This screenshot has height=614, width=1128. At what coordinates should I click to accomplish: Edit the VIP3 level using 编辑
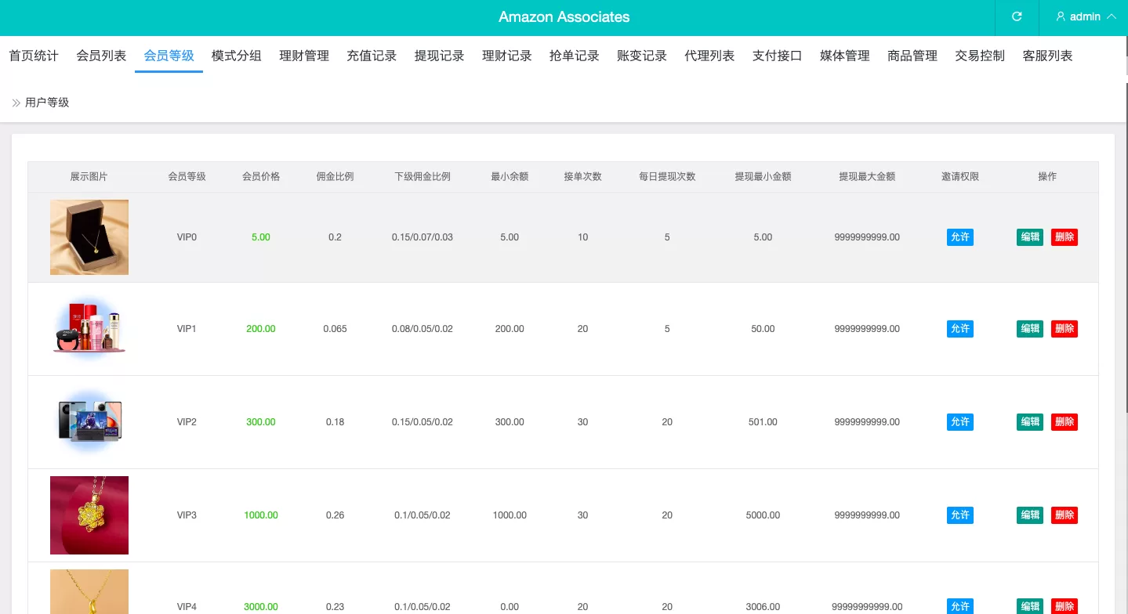[x=1030, y=515]
